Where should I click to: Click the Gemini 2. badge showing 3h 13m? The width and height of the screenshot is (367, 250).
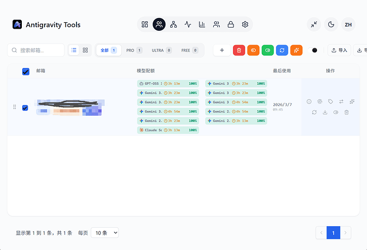236,121
